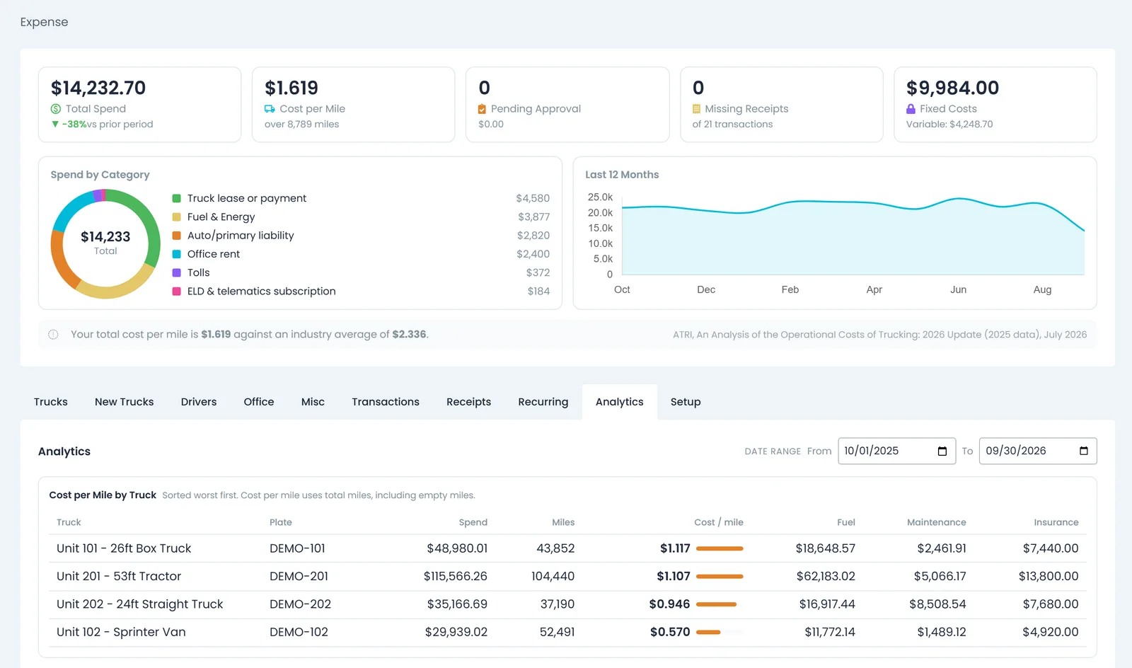The image size is (1132, 668).
Task: Open the New Trucks tab
Action: [x=125, y=402]
